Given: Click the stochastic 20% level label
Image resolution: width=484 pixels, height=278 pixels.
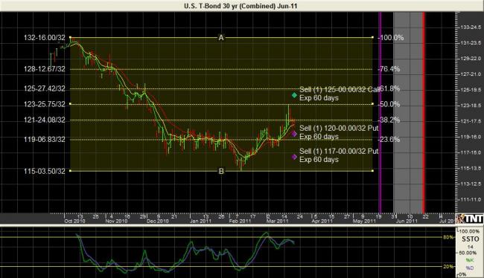Looking at the screenshot, I should [448, 267].
